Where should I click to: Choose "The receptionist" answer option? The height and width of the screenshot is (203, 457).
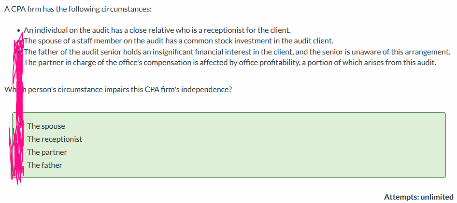tap(55, 139)
